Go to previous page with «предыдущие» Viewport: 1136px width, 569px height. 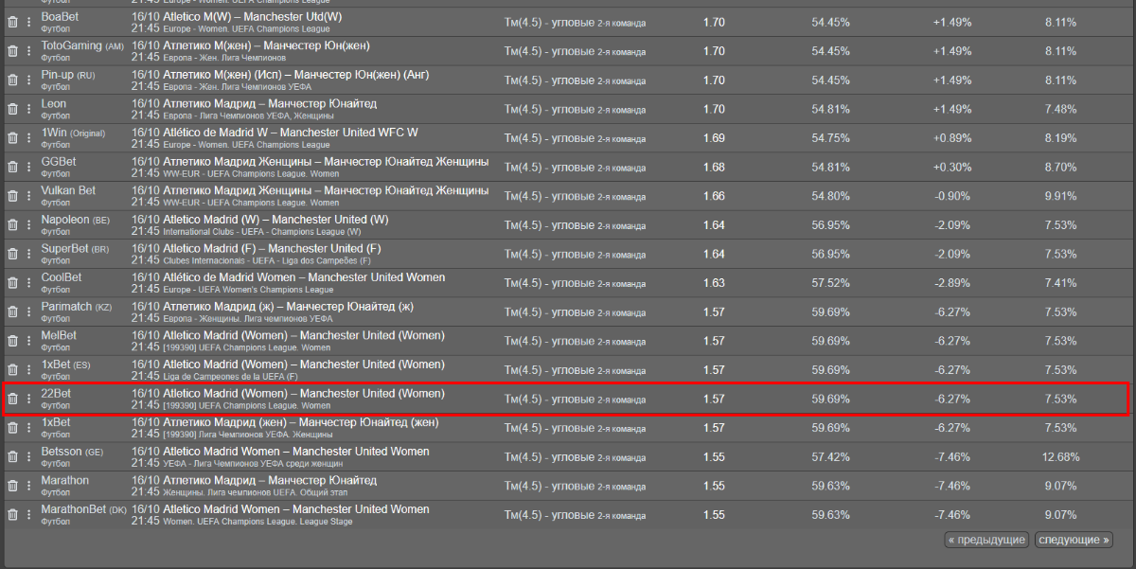[985, 540]
